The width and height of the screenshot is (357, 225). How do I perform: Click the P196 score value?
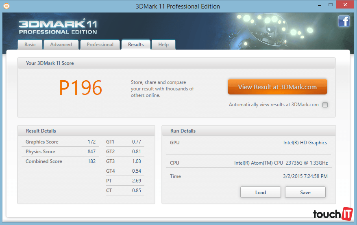(81, 88)
